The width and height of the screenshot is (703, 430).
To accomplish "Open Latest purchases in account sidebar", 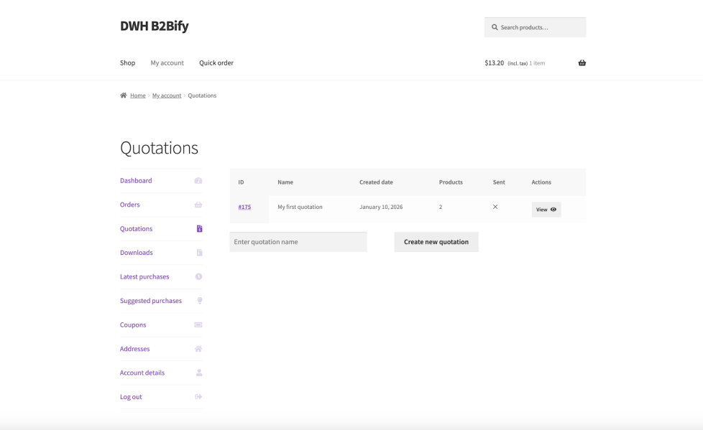I will pos(144,277).
